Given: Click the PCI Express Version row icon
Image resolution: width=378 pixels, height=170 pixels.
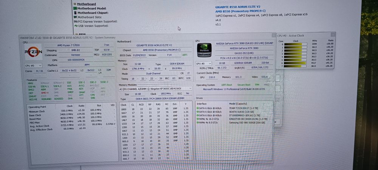Looking at the screenshot, I should (76, 22).
